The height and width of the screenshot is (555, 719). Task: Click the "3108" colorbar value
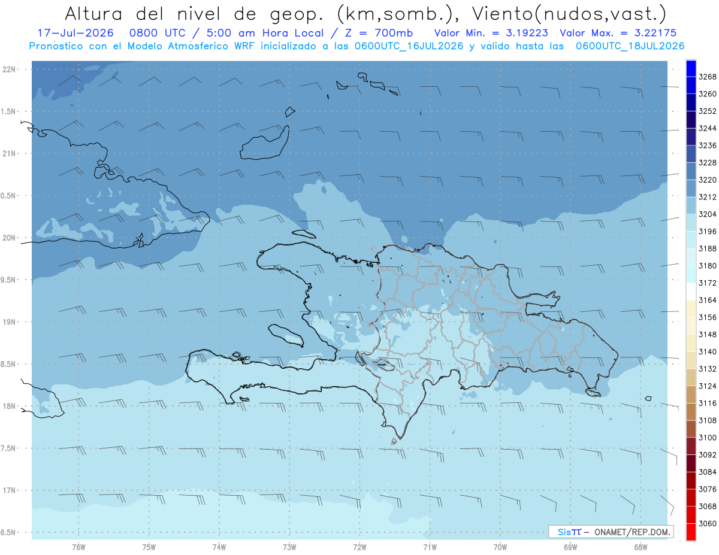coord(708,420)
